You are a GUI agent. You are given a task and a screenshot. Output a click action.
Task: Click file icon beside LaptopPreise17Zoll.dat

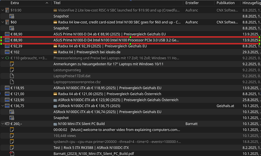tap(12, 76)
